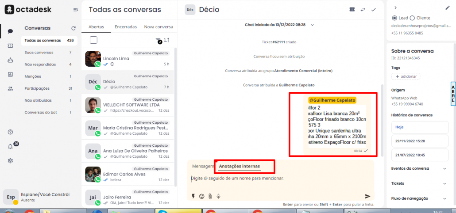Expand Fluxo de navegação section
This screenshot has height=213, width=456.
tap(444, 198)
